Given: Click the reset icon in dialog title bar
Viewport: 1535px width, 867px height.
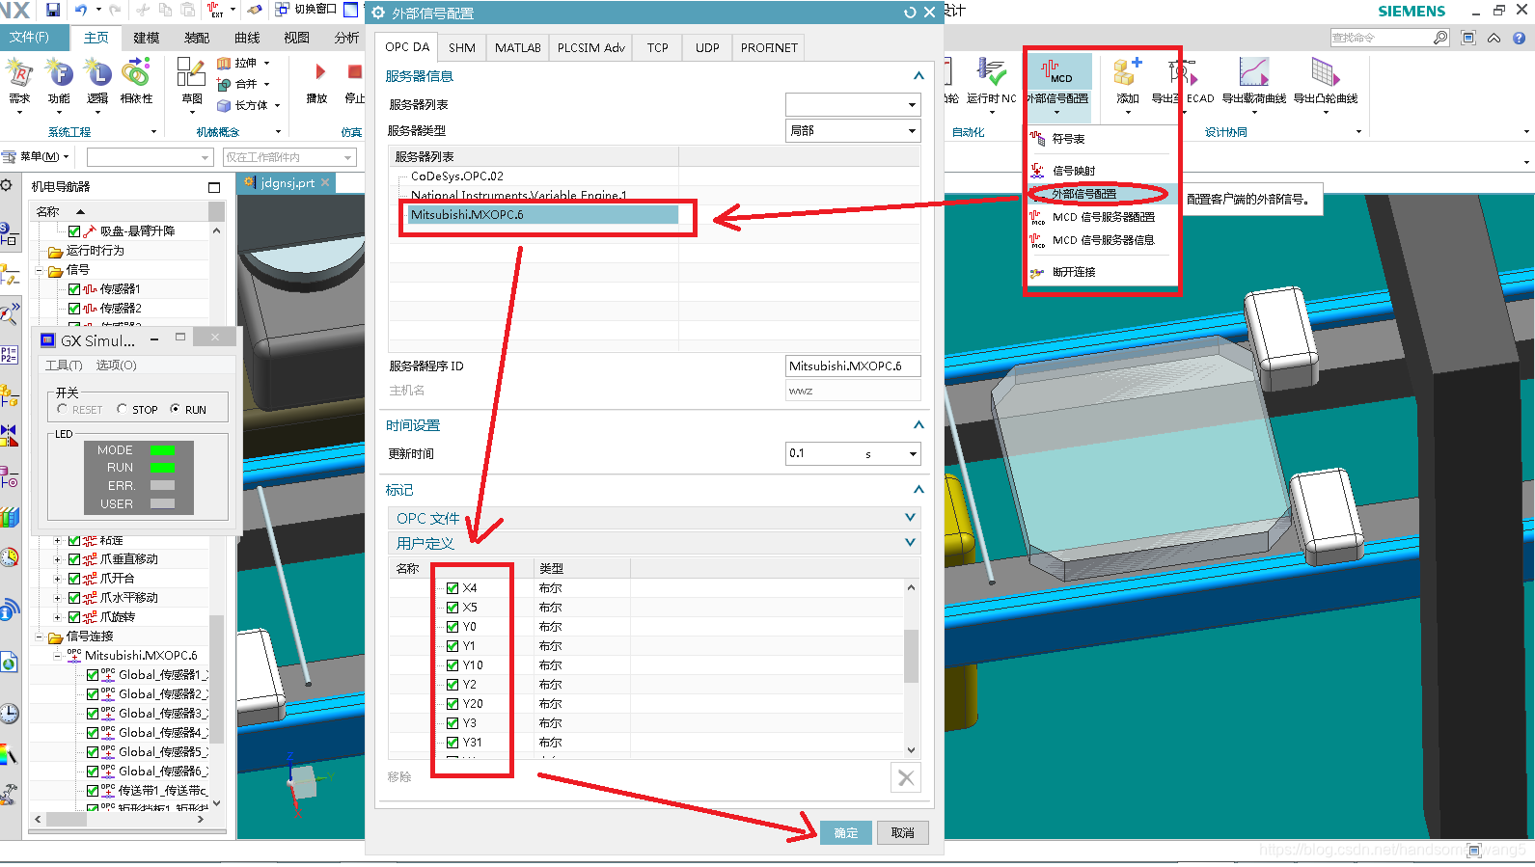Looking at the screenshot, I should tap(910, 13).
